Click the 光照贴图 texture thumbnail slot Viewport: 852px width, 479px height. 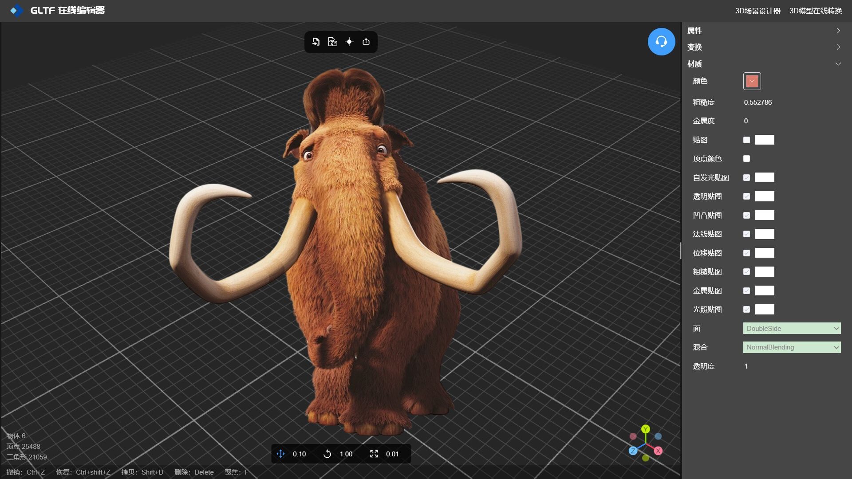[765, 309]
